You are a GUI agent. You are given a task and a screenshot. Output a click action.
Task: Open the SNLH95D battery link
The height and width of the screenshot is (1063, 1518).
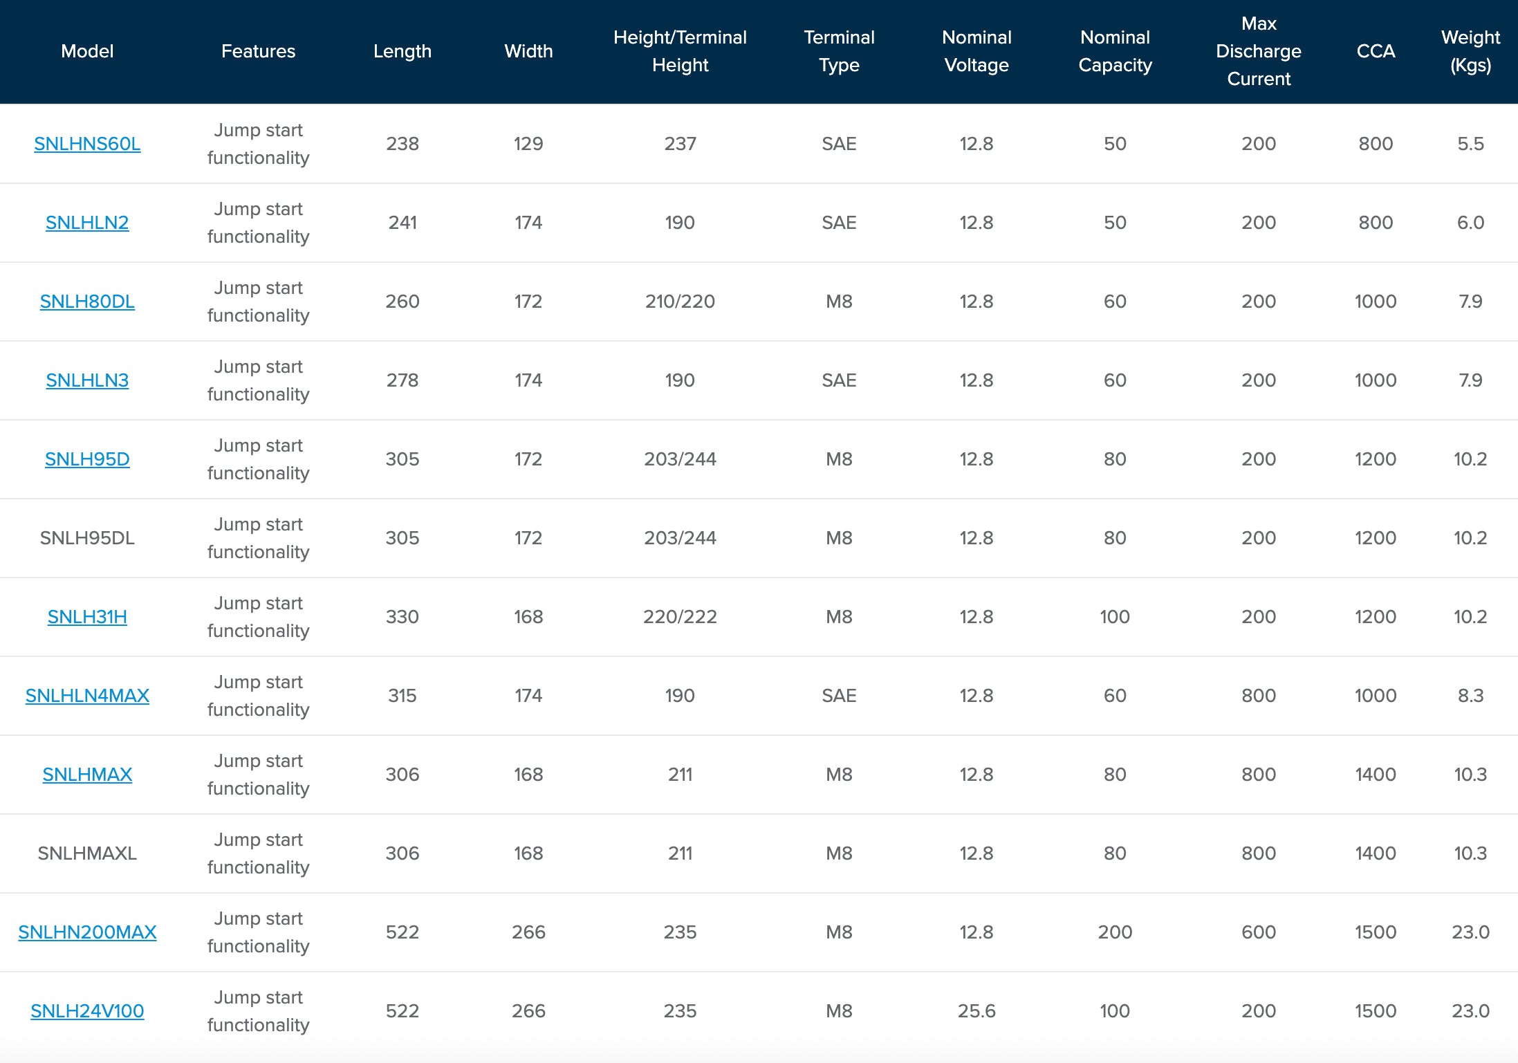pos(87,459)
